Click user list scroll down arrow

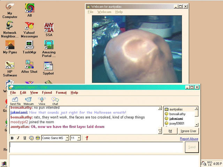tap(197, 125)
